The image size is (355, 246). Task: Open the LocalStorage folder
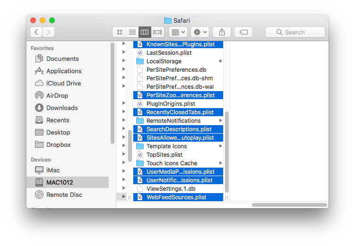coord(178,61)
